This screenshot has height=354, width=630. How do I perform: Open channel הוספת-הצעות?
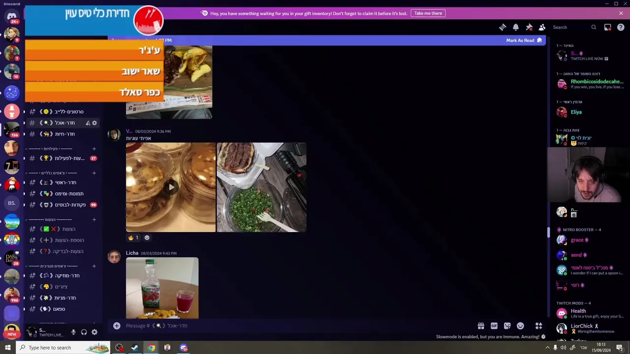(x=63, y=240)
